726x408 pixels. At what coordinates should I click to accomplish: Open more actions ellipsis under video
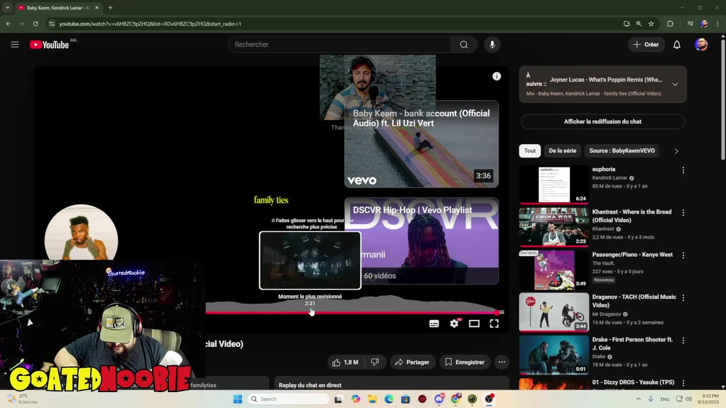point(501,362)
